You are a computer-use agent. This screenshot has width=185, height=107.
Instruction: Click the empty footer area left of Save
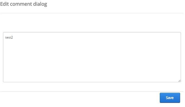[80, 98]
